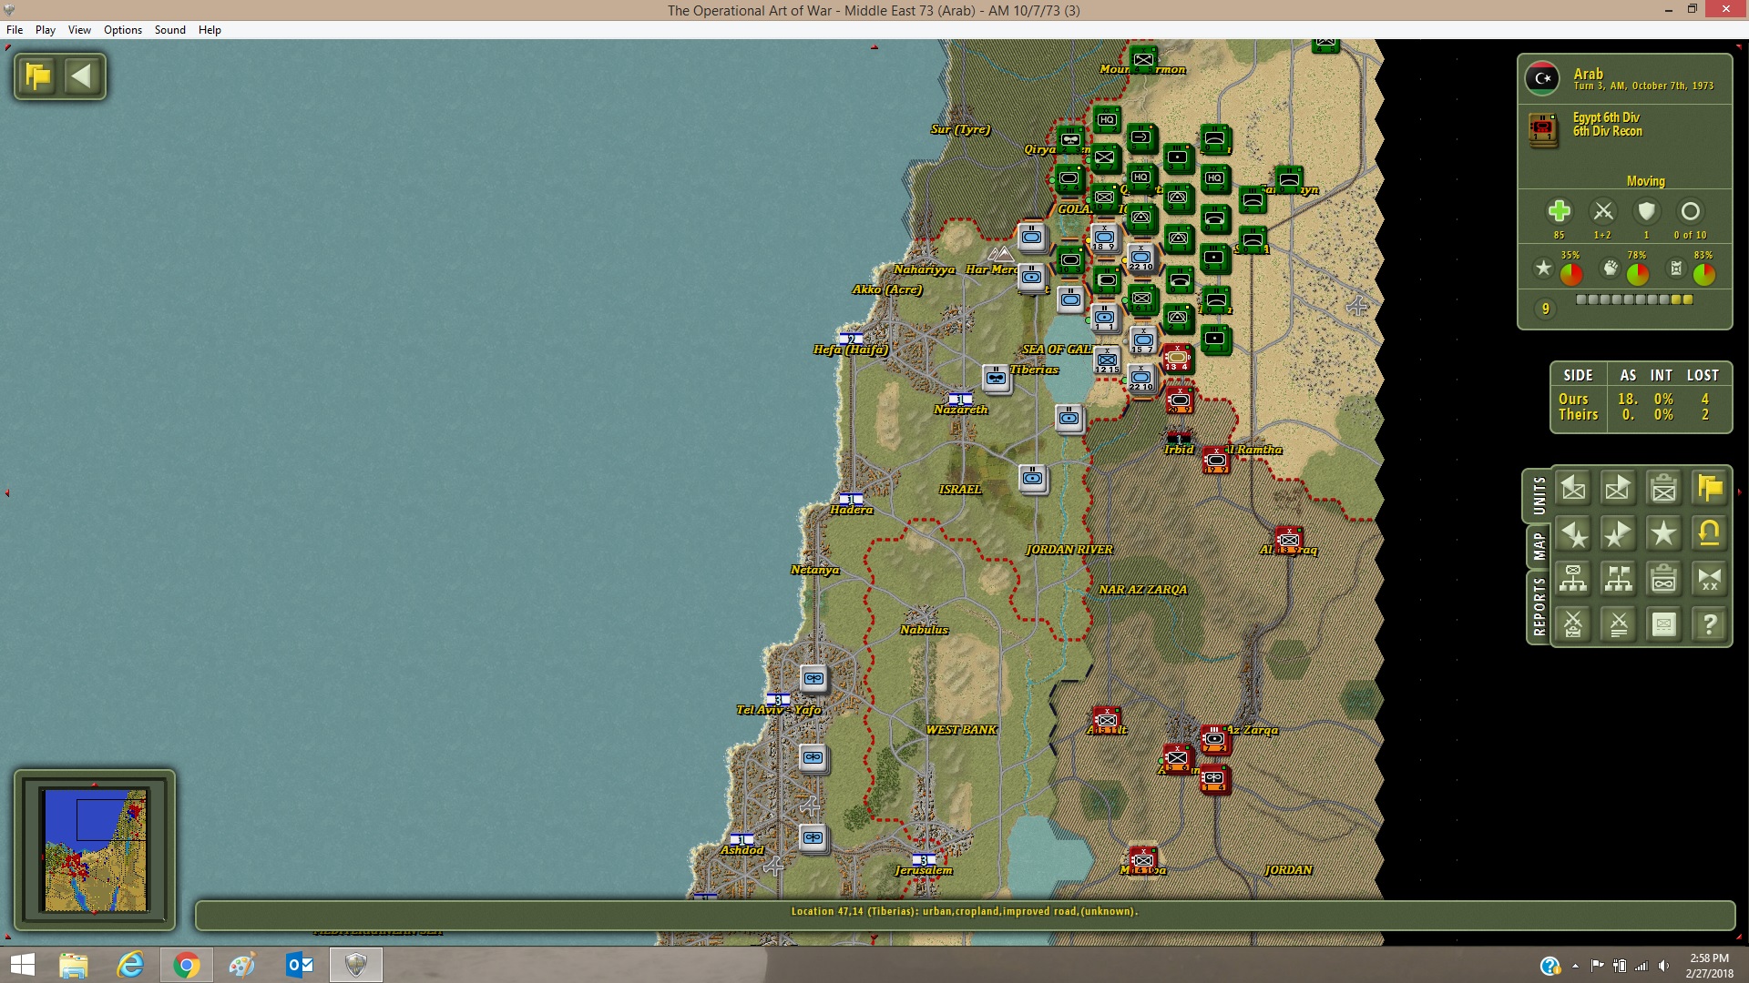
Task: Click the Hefa (Haifa) city label
Action: (851, 350)
